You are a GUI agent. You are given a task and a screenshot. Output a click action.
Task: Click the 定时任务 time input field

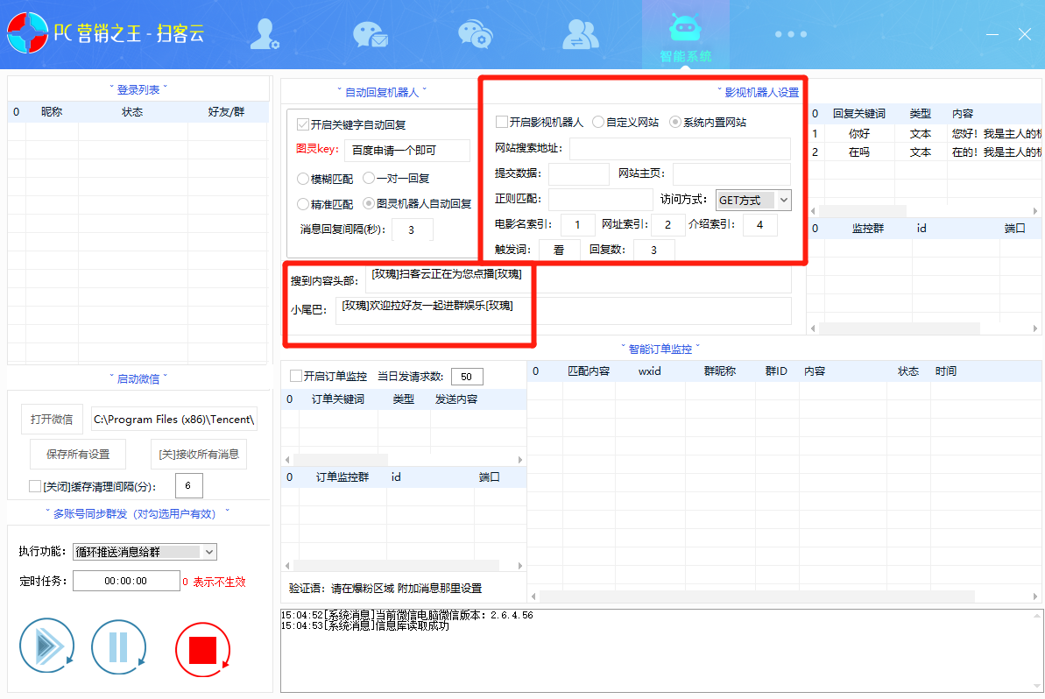(126, 580)
